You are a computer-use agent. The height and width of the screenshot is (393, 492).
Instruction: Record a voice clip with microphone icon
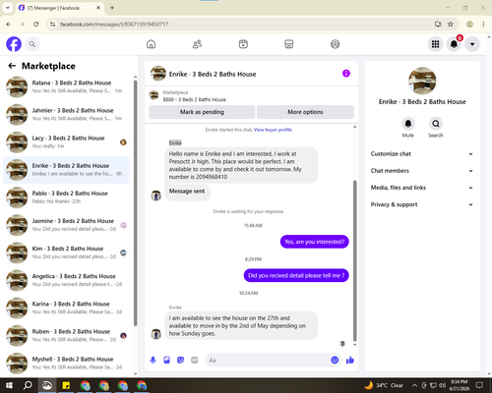coord(153,361)
